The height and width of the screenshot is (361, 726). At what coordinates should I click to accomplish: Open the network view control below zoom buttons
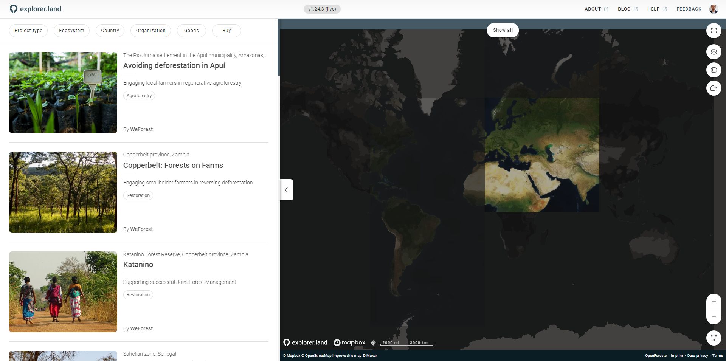[x=714, y=338]
